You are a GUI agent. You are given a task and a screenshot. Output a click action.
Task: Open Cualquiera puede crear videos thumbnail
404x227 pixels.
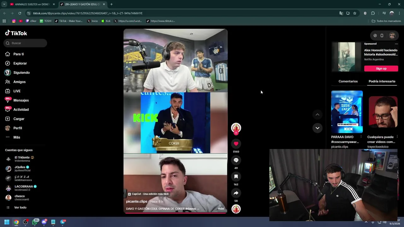(x=383, y=112)
